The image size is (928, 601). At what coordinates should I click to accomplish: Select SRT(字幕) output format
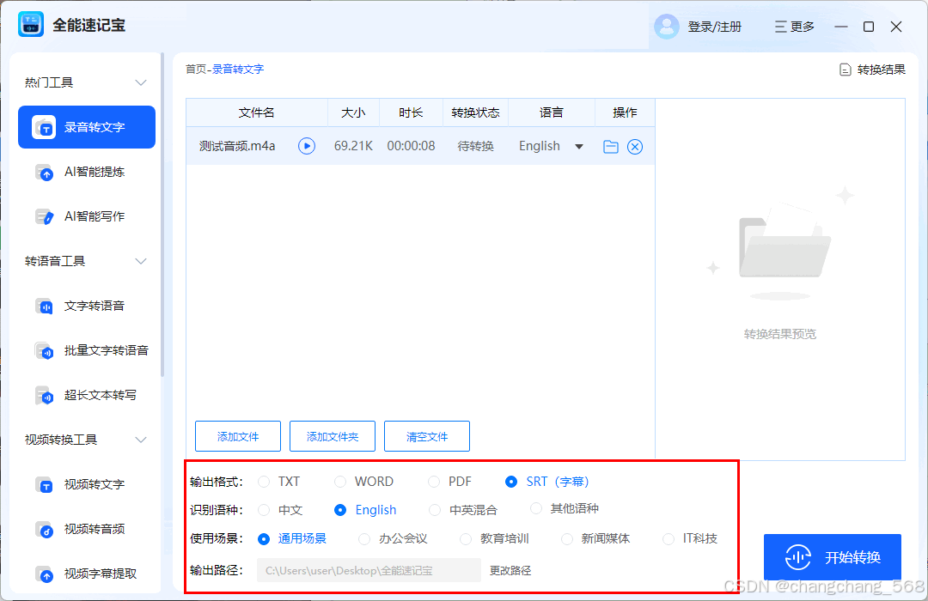pyautogui.click(x=511, y=483)
